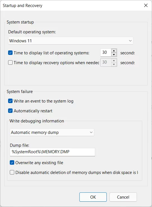Close the Startup and Recovery dialog
152x207 pixels.
[x=146, y=5]
